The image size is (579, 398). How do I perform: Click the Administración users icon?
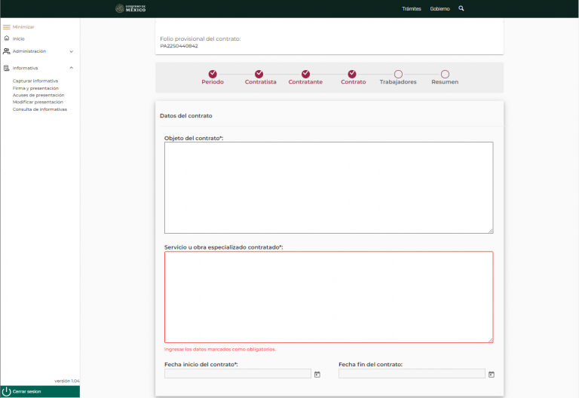(7, 51)
